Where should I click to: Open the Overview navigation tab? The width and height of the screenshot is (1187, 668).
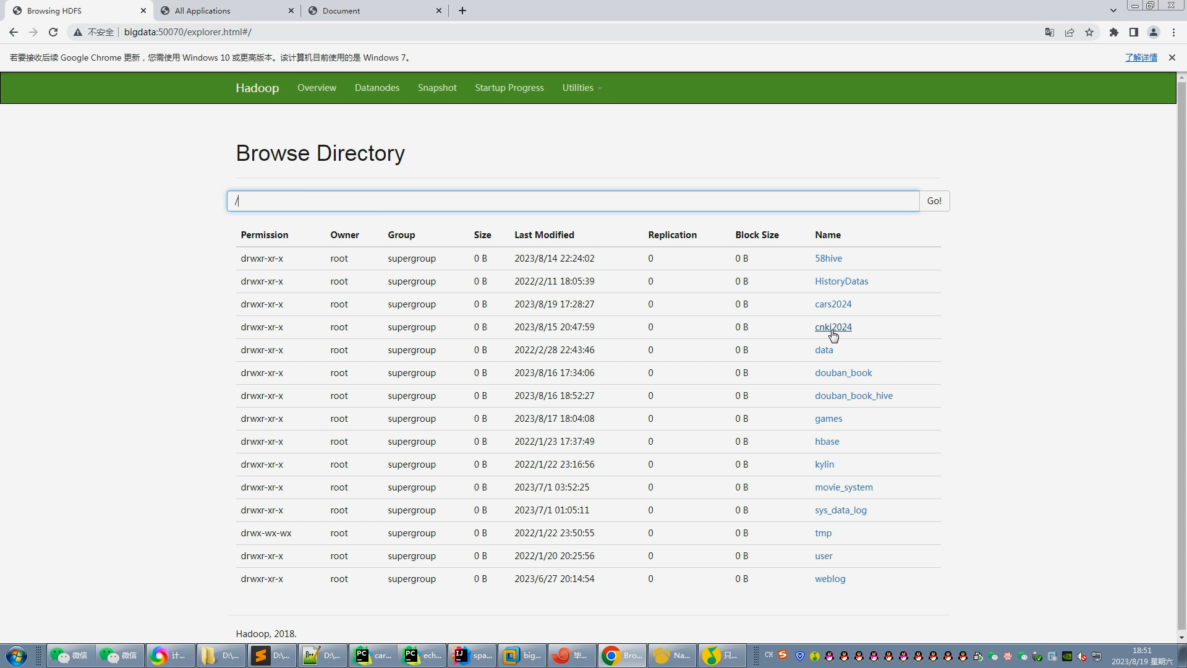[317, 88]
